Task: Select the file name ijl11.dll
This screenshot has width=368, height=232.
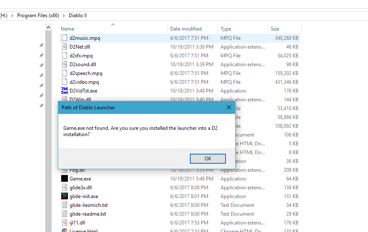Action: (x=77, y=223)
